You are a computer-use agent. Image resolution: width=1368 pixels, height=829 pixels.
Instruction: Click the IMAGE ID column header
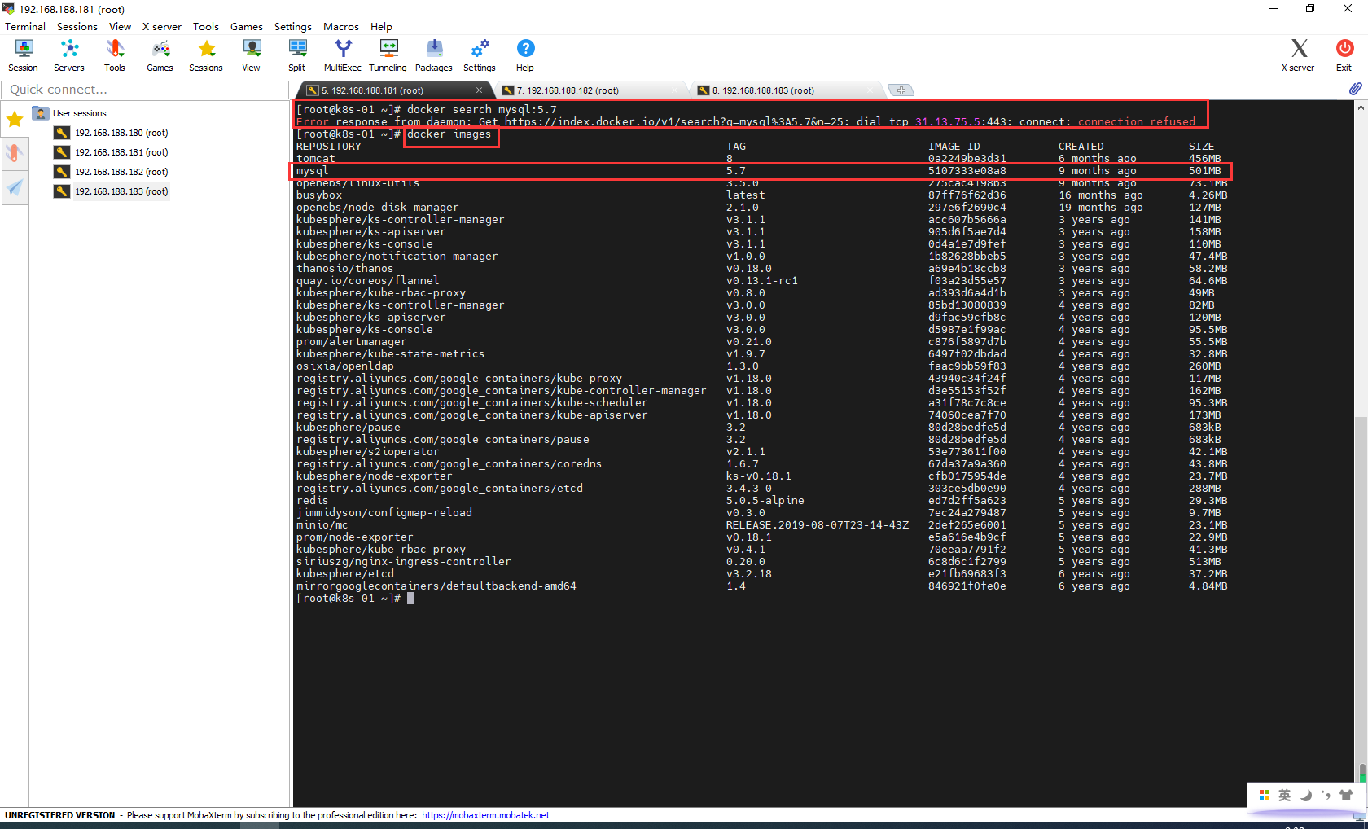tap(954, 147)
